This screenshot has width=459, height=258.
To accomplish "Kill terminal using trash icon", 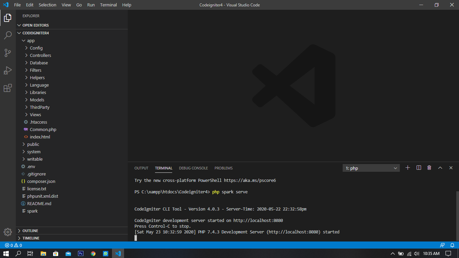I will [x=429, y=168].
